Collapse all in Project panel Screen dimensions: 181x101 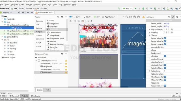coord(23,12)
